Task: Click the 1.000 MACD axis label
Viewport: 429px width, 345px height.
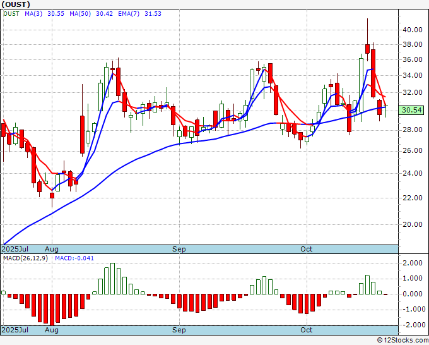Action: coord(414,279)
